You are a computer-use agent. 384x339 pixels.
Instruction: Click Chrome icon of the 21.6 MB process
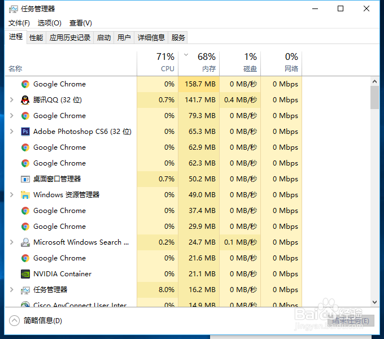25,258
